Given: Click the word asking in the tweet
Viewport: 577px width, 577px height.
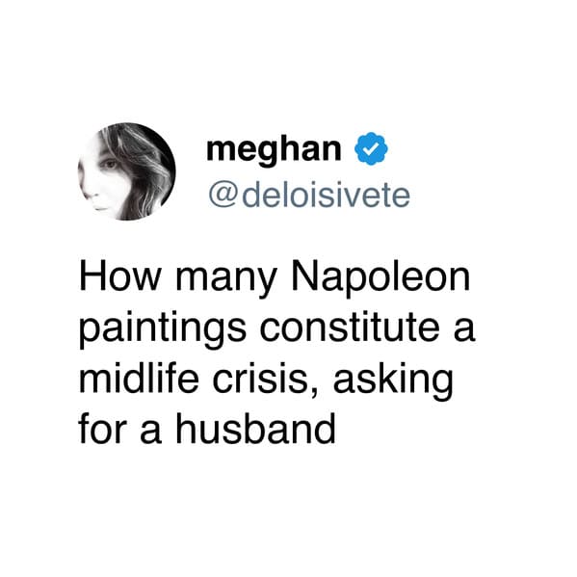Looking at the screenshot, I should click(393, 380).
